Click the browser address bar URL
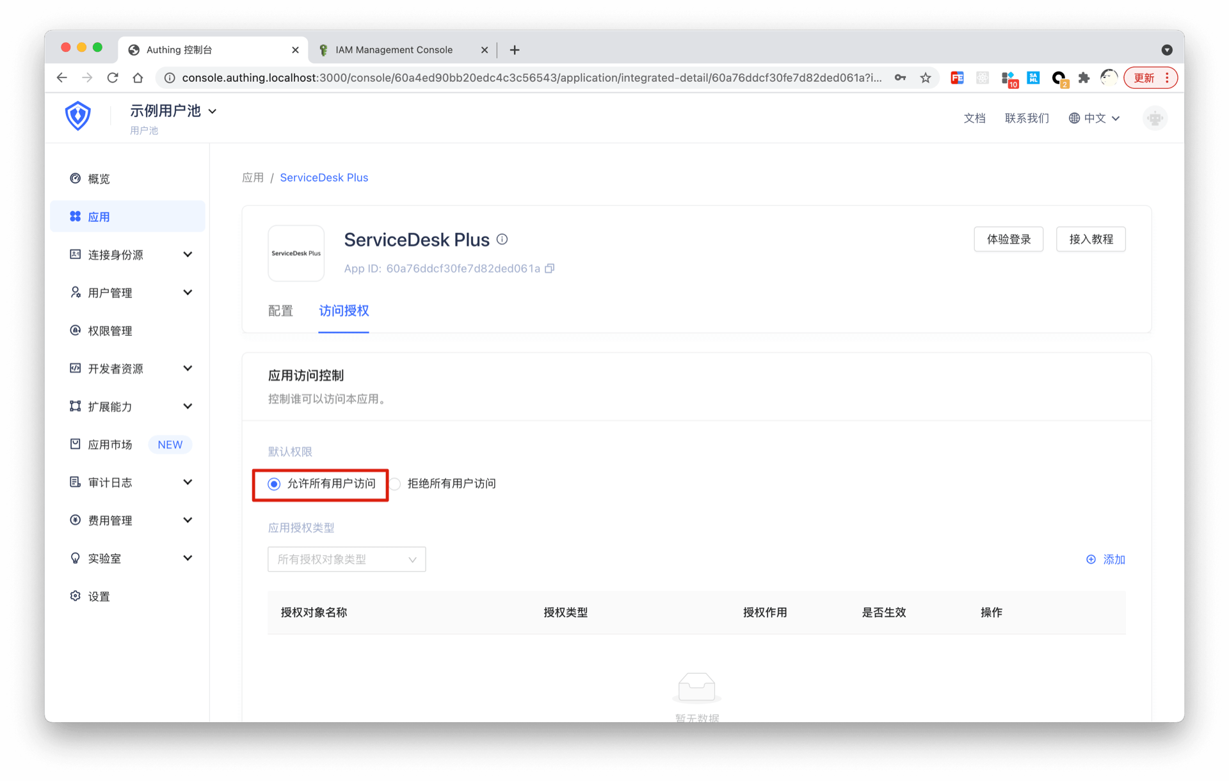 pos(531,78)
